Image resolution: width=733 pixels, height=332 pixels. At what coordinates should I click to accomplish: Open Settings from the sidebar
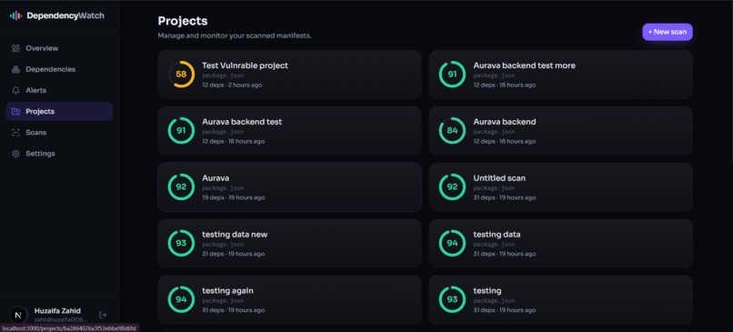pos(59,154)
